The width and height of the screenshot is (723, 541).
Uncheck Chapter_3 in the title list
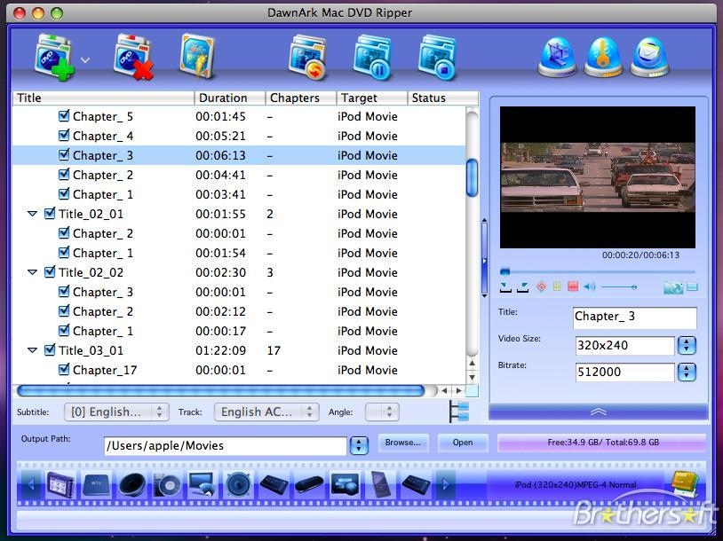tap(64, 155)
